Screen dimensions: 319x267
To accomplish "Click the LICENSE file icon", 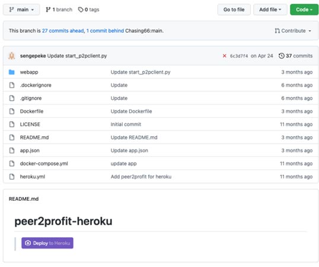I will [x=12, y=124].
